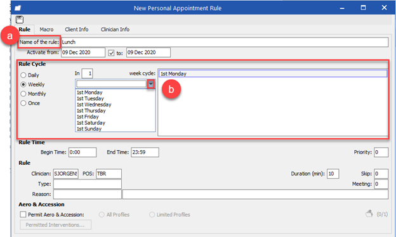Click the 'In' week count field
Screen dimensions: 396x237
pyautogui.click(x=87, y=74)
